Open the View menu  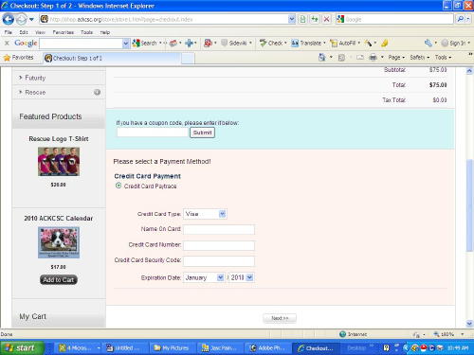40,32
